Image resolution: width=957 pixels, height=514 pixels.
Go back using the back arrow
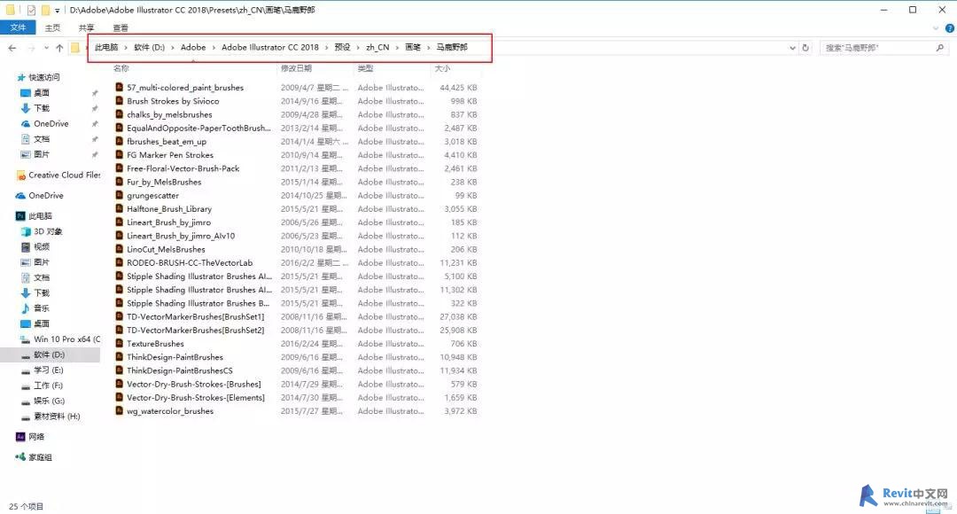tap(12, 48)
